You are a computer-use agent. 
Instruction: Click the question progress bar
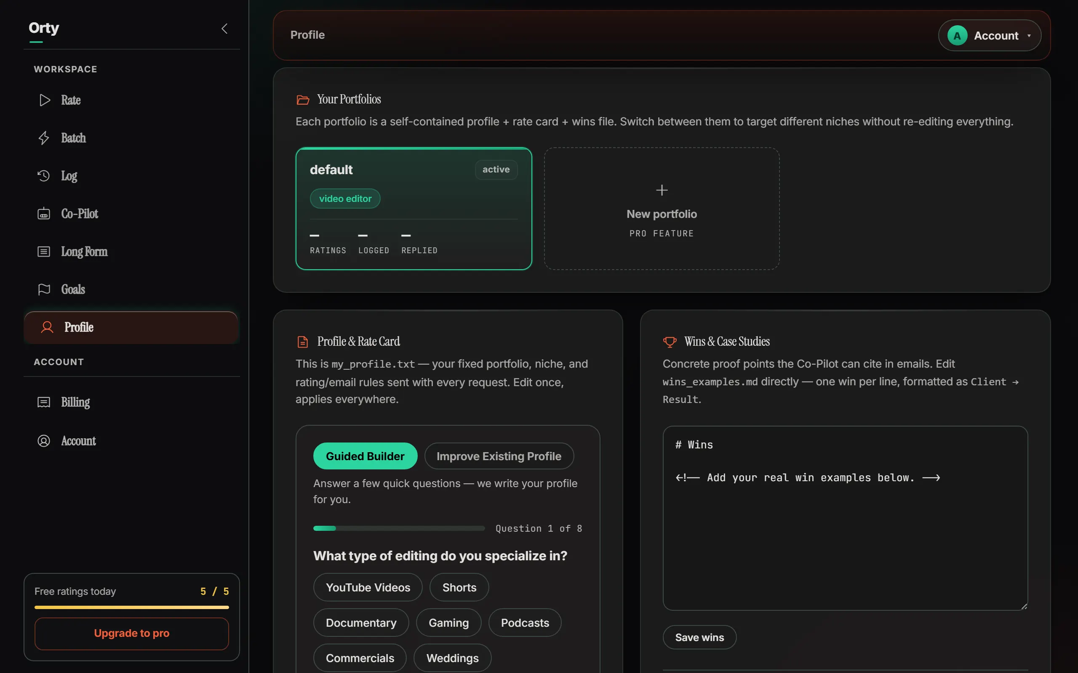point(399,528)
